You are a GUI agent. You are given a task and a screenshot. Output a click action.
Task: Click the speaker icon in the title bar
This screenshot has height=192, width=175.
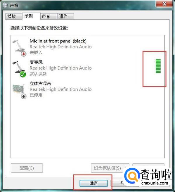click(5, 5)
